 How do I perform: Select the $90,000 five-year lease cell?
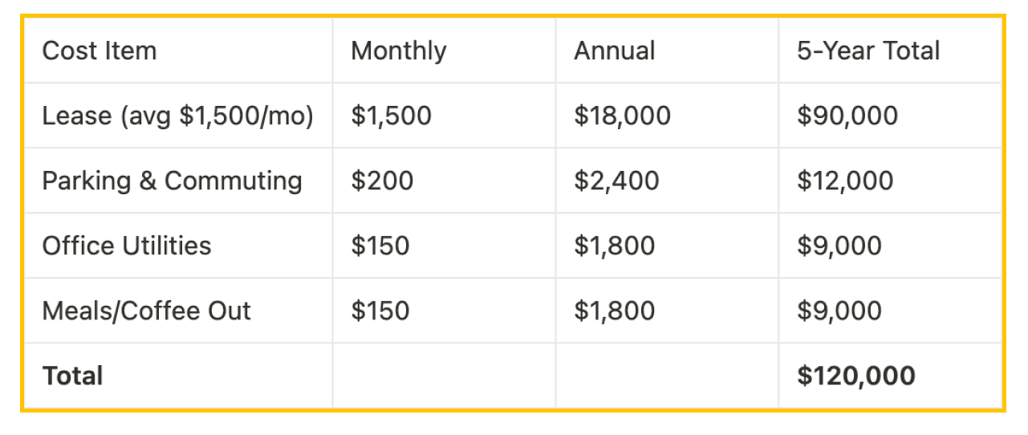click(x=890, y=116)
